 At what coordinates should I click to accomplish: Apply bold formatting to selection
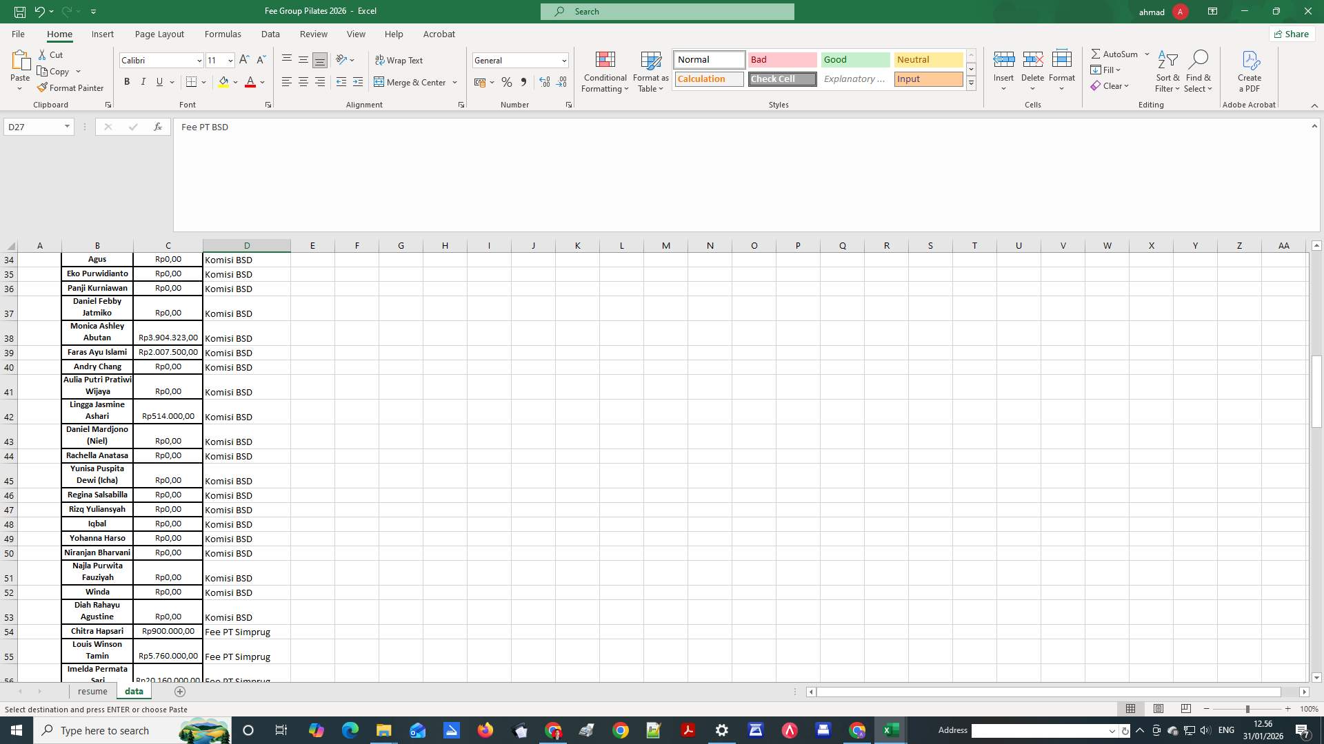(127, 81)
